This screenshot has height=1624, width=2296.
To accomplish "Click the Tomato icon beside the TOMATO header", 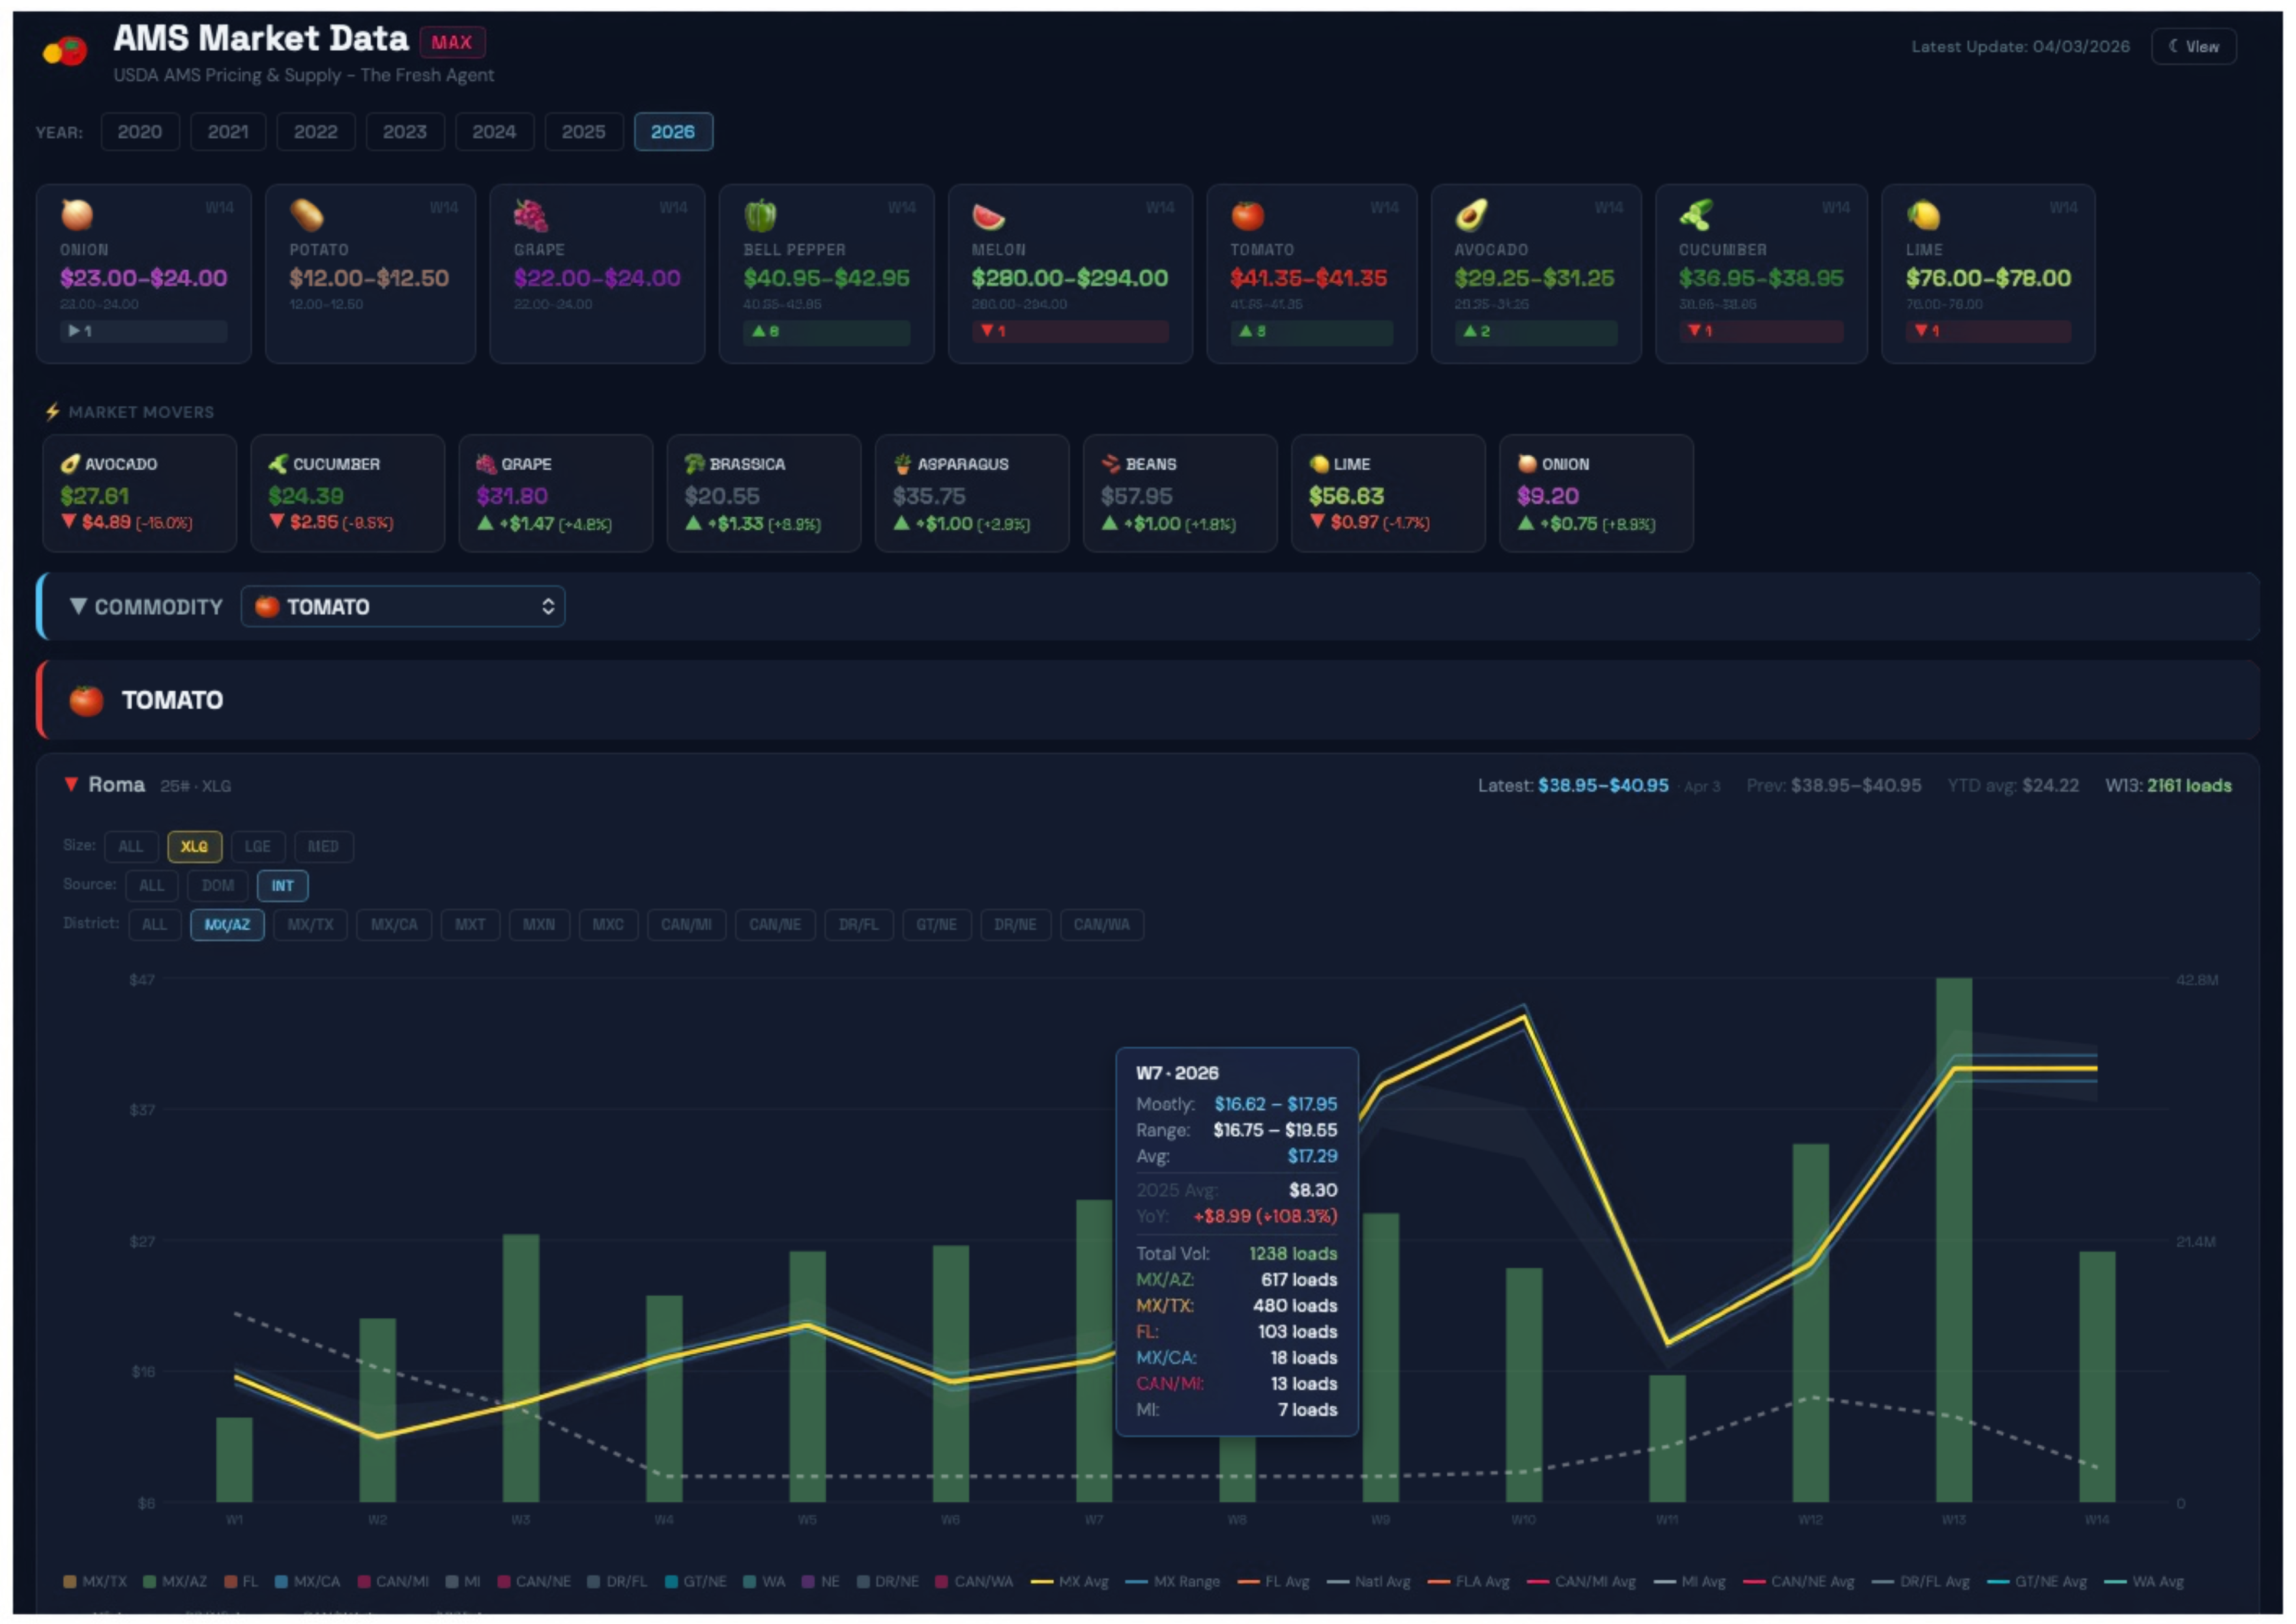I will pyautogui.click(x=86, y=700).
